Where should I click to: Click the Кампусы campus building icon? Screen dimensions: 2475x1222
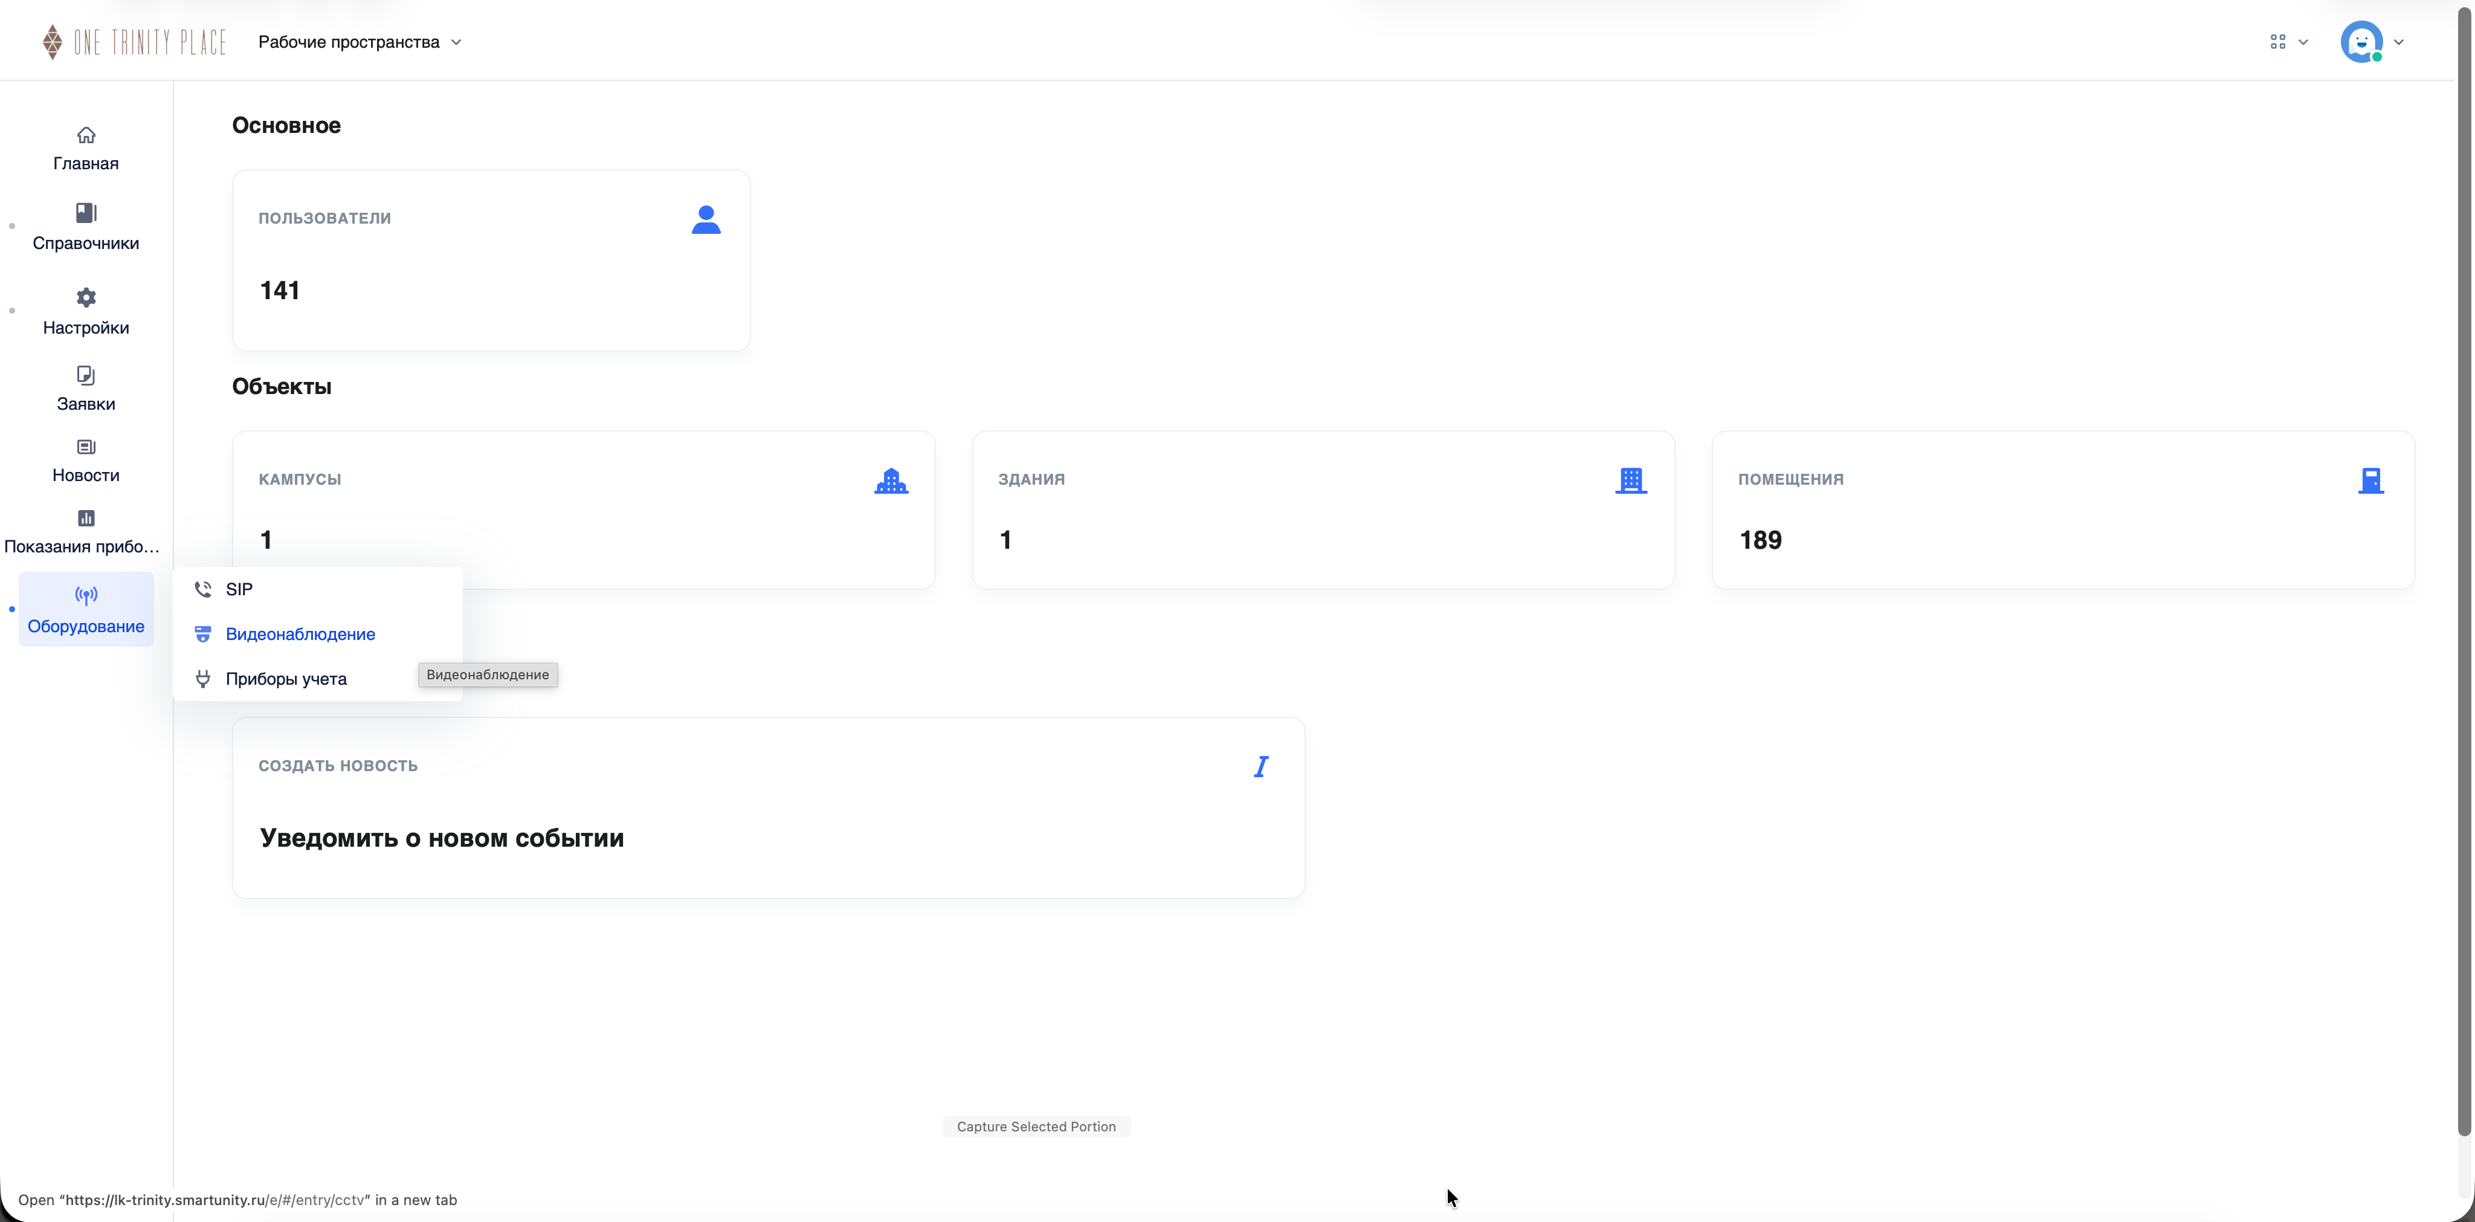coord(891,480)
